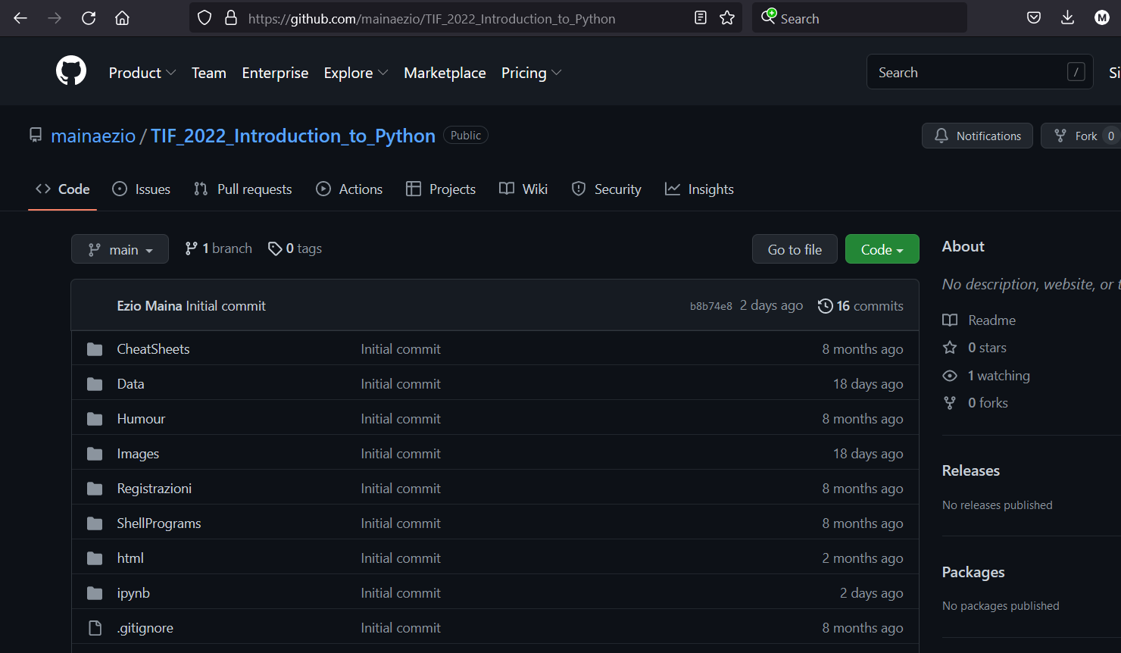Click the Packages heading link
The height and width of the screenshot is (653, 1121).
[x=973, y=572]
